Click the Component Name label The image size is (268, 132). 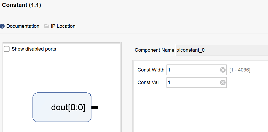tap(154, 50)
